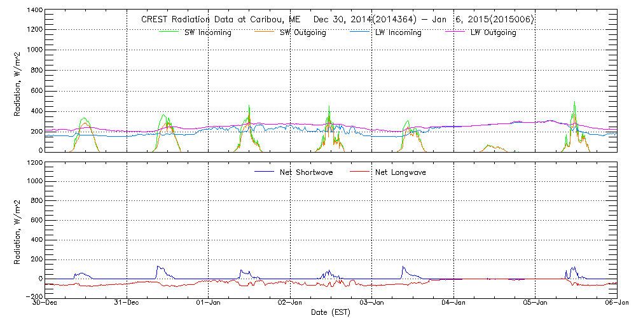Click the LW Outgoing legend label

[x=493, y=32]
